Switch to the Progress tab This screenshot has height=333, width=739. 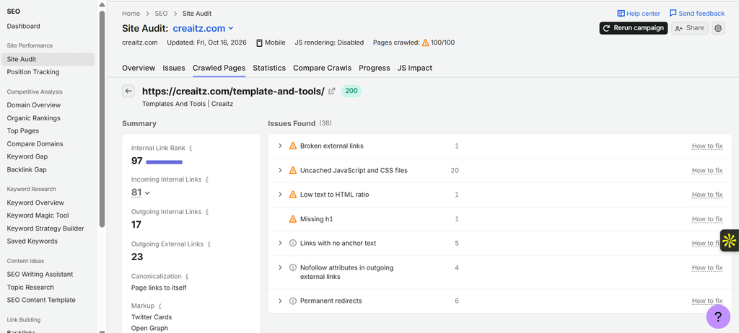[375, 68]
